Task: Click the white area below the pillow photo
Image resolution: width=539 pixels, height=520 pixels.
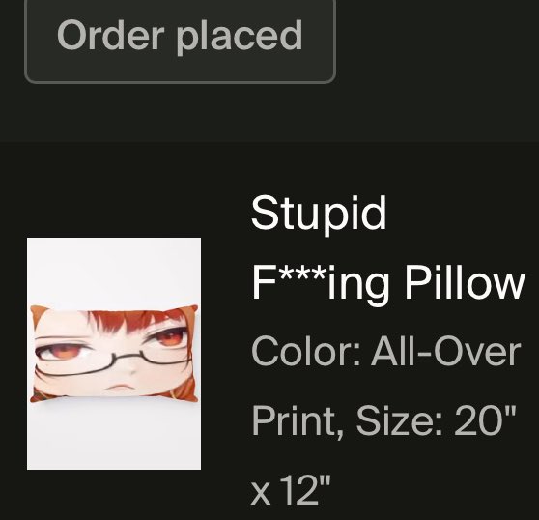Action: (x=114, y=436)
